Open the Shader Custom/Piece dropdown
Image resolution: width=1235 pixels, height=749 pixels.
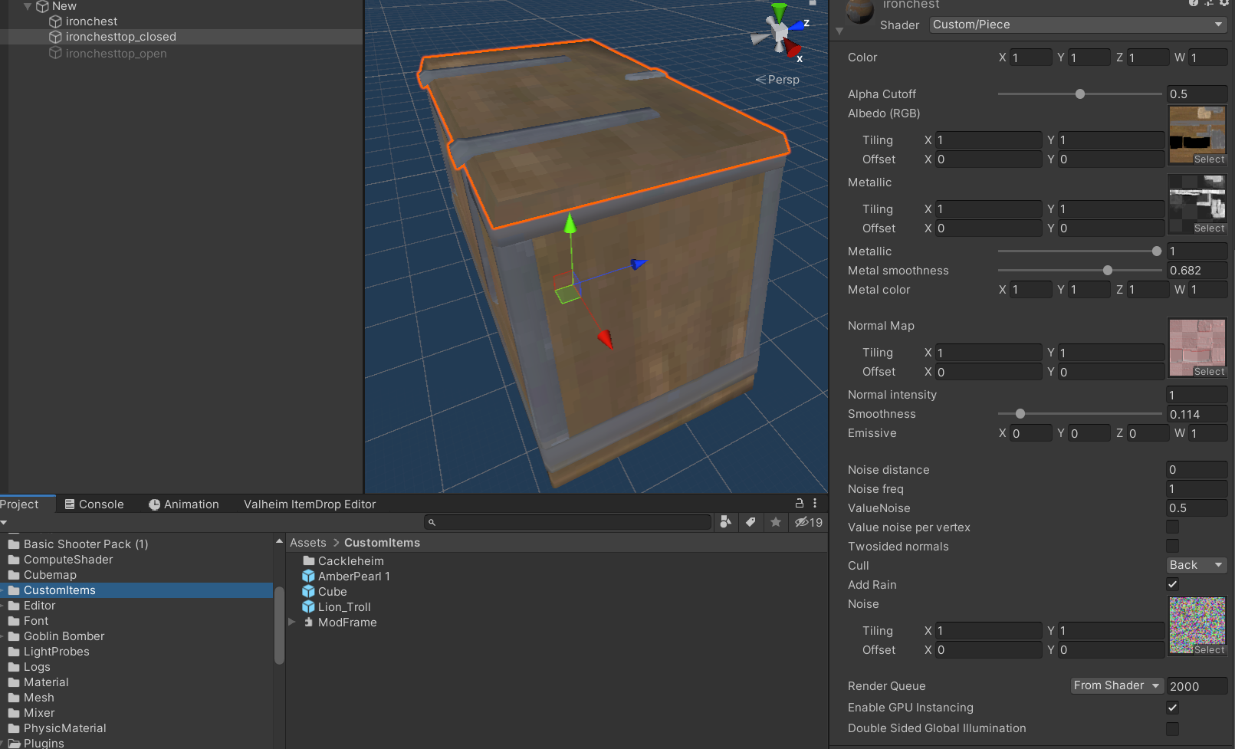[x=1076, y=25]
